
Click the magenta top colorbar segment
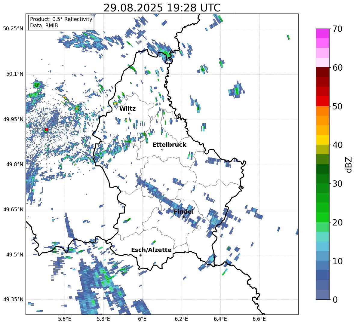[322, 33]
